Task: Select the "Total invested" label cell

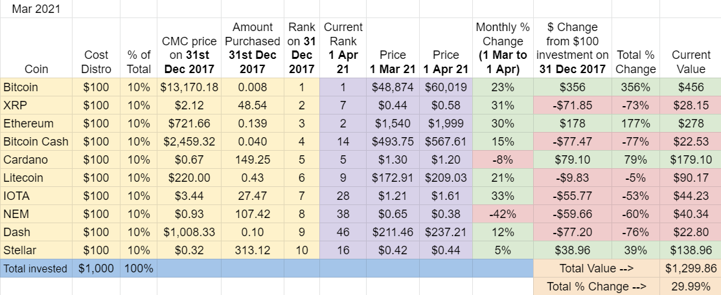Action: pyautogui.click(x=36, y=268)
